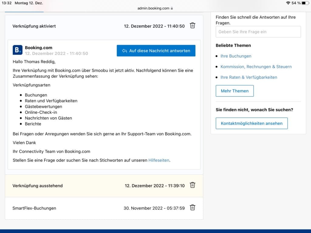Viewport: 311px width, 233px height.
Task: Click timestamp 12. Dezember 2022 - 11:39:10
Action: 155,186
